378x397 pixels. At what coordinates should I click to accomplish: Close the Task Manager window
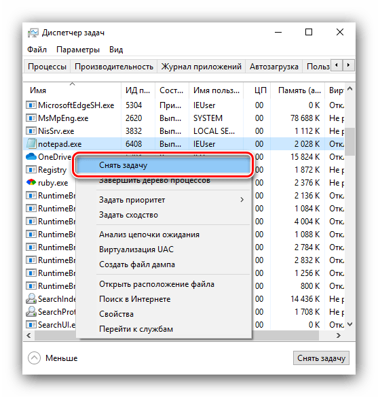tap(340, 32)
